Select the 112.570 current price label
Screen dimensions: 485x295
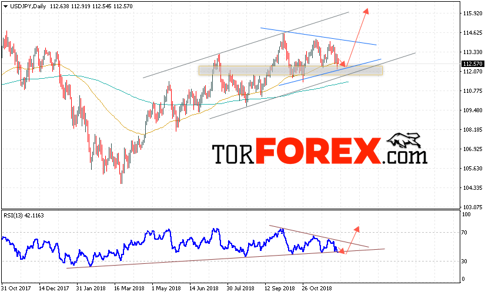pyautogui.click(x=472, y=63)
